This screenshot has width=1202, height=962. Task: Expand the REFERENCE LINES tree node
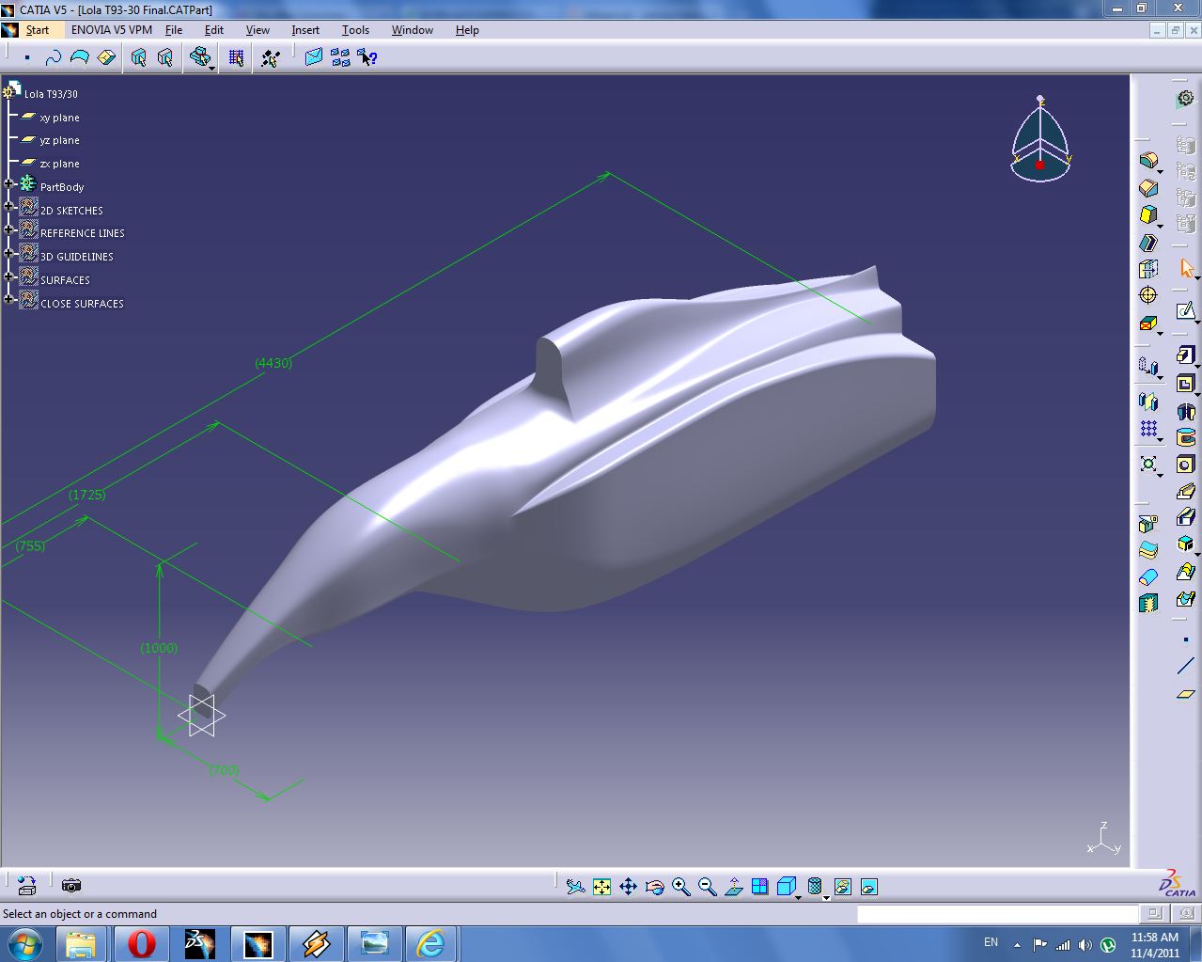click(x=8, y=230)
